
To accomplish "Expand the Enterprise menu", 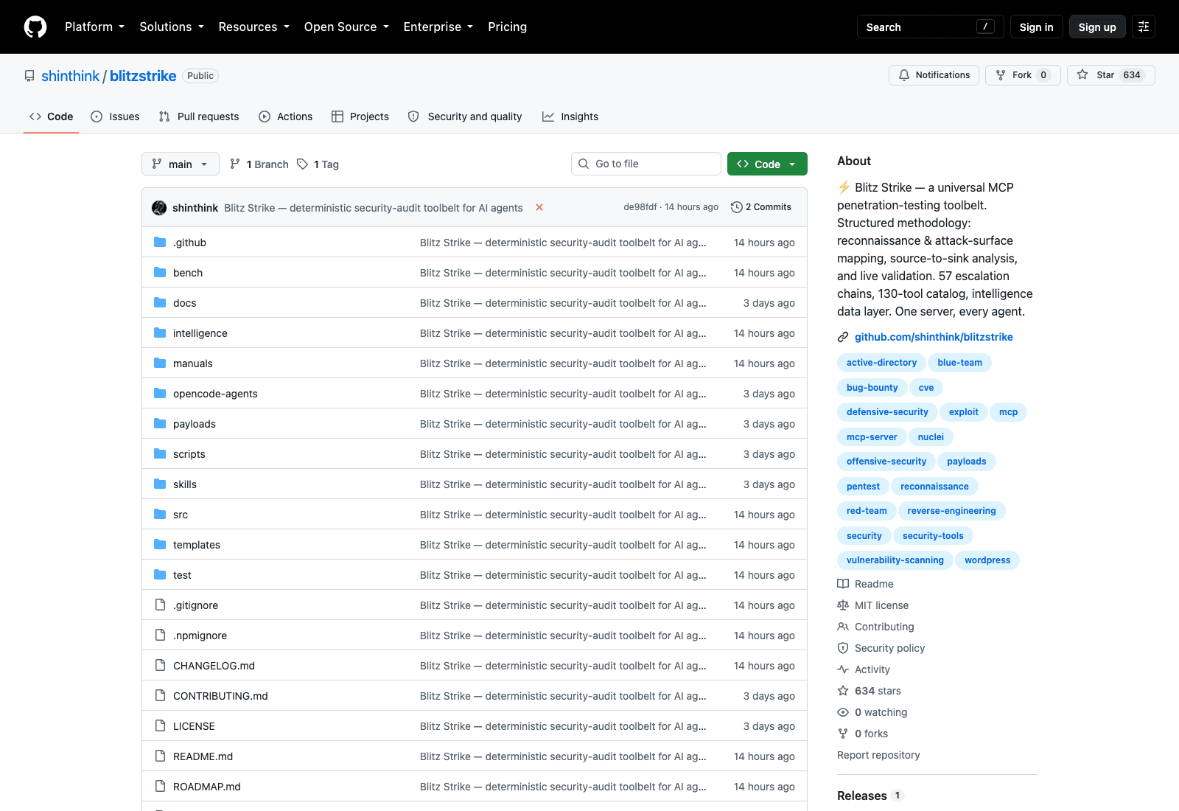I will (x=438, y=27).
